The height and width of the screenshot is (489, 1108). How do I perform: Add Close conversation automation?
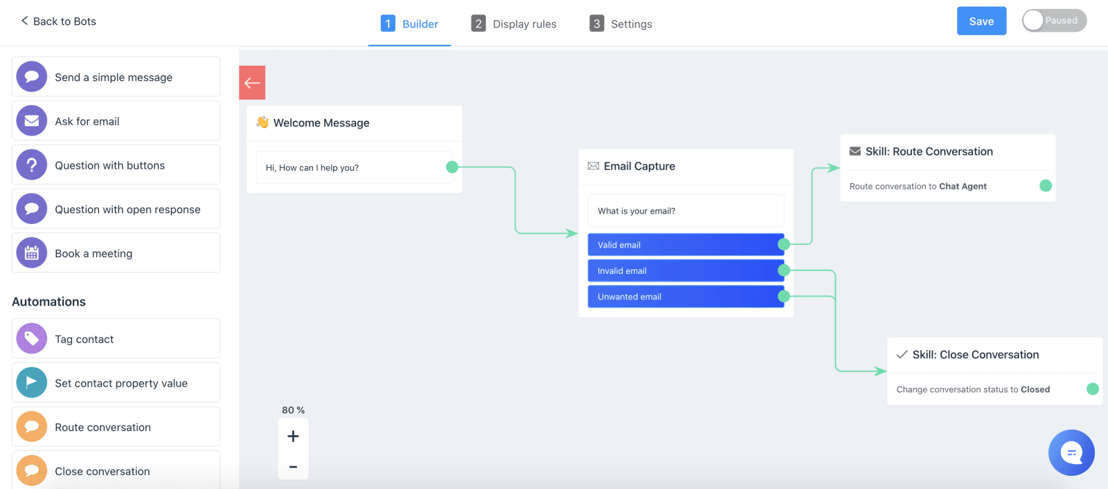tap(116, 471)
